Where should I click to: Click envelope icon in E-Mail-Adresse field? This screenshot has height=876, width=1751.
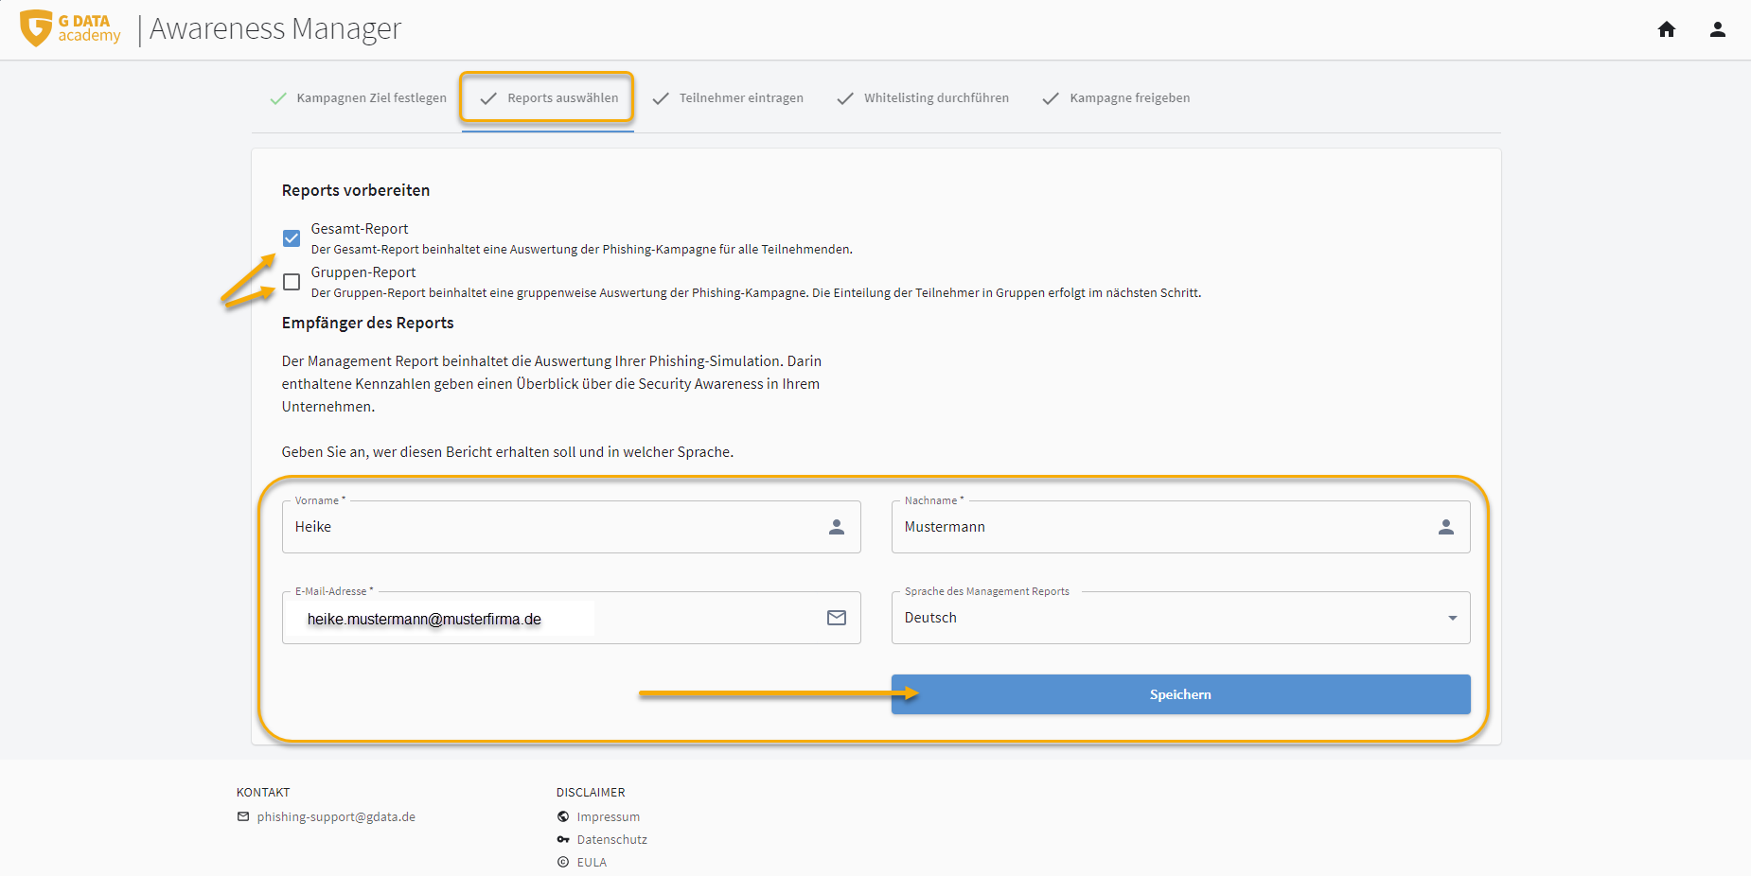tap(836, 618)
